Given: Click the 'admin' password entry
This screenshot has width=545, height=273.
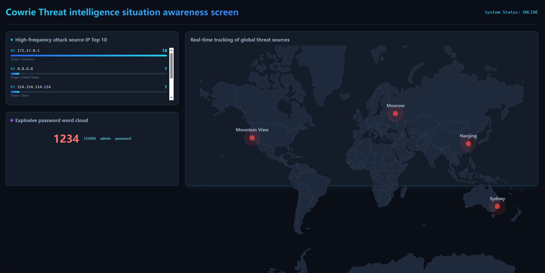Looking at the screenshot, I should (x=105, y=138).
